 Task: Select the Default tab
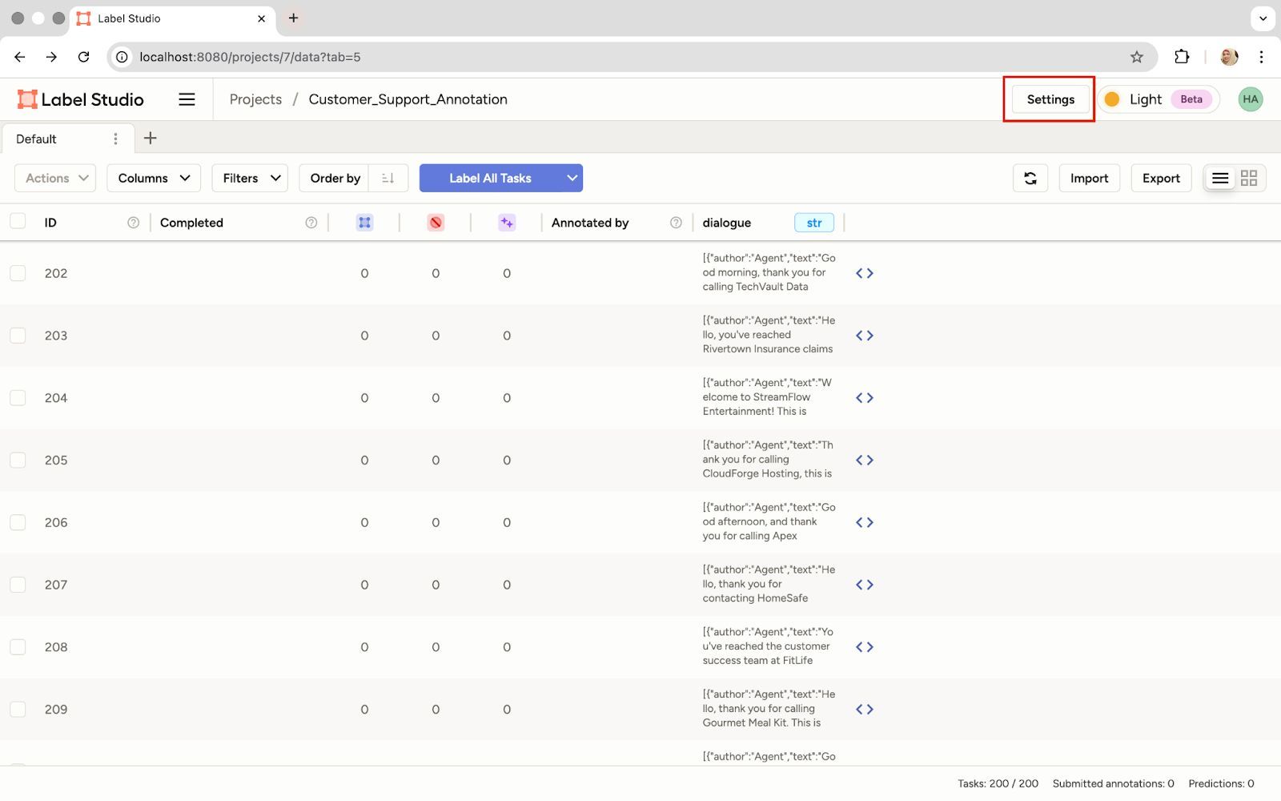pyautogui.click(x=37, y=139)
